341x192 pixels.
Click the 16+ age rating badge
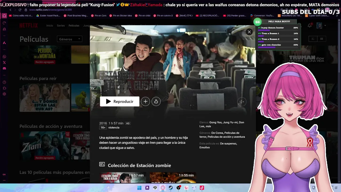pyautogui.click(x=103, y=127)
